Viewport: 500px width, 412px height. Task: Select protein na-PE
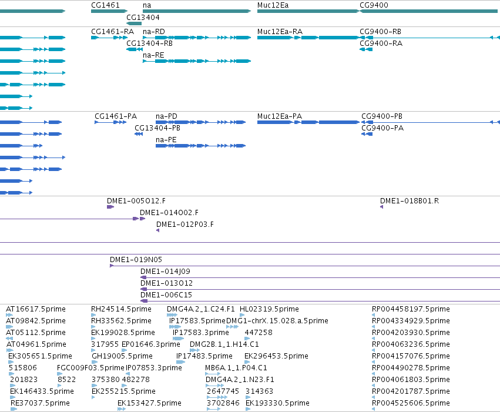200,146
